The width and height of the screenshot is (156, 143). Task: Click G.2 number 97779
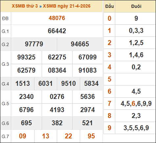click(34, 44)
